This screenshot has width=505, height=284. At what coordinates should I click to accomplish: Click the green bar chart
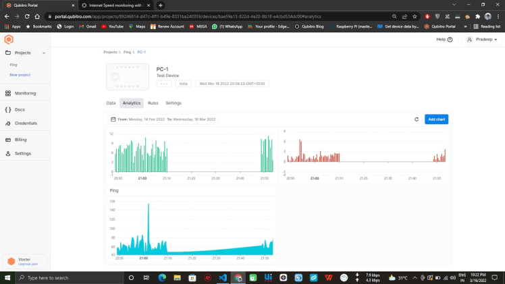(x=192, y=155)
